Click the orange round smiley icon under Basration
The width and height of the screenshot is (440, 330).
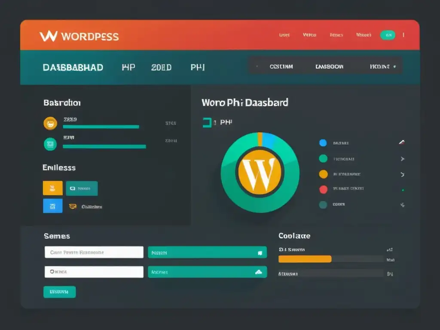click(x=50, y=124)
